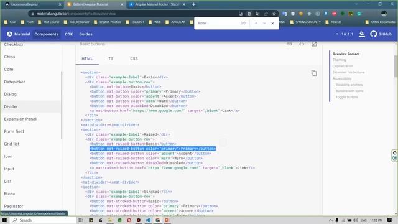
Task: Open the Other bookmarks folder
Action: pyautogui.click(x=380, y=22)
